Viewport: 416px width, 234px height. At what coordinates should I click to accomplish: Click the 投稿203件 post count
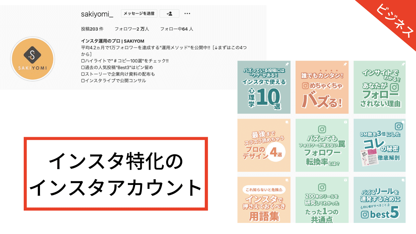click(x=92, y=29)
